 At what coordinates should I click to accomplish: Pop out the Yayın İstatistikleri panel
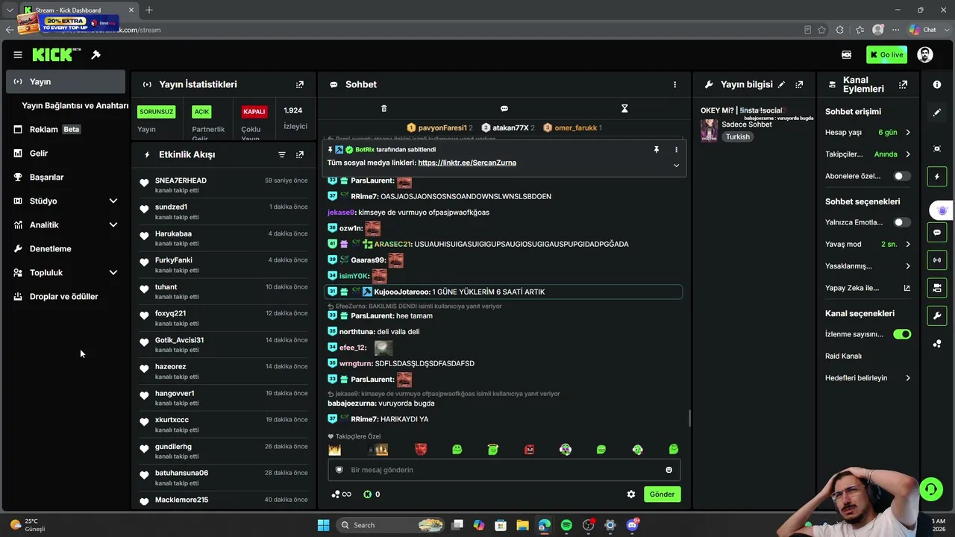(300, 84)
